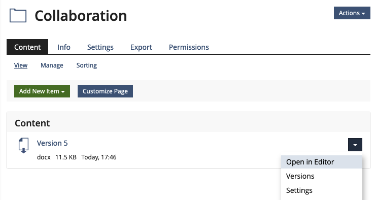
Task: Switch to the Manage view
Action: click(52, 65)
